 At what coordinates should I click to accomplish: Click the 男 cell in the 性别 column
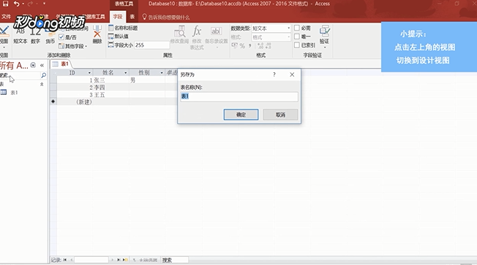[x=147, y=80]
